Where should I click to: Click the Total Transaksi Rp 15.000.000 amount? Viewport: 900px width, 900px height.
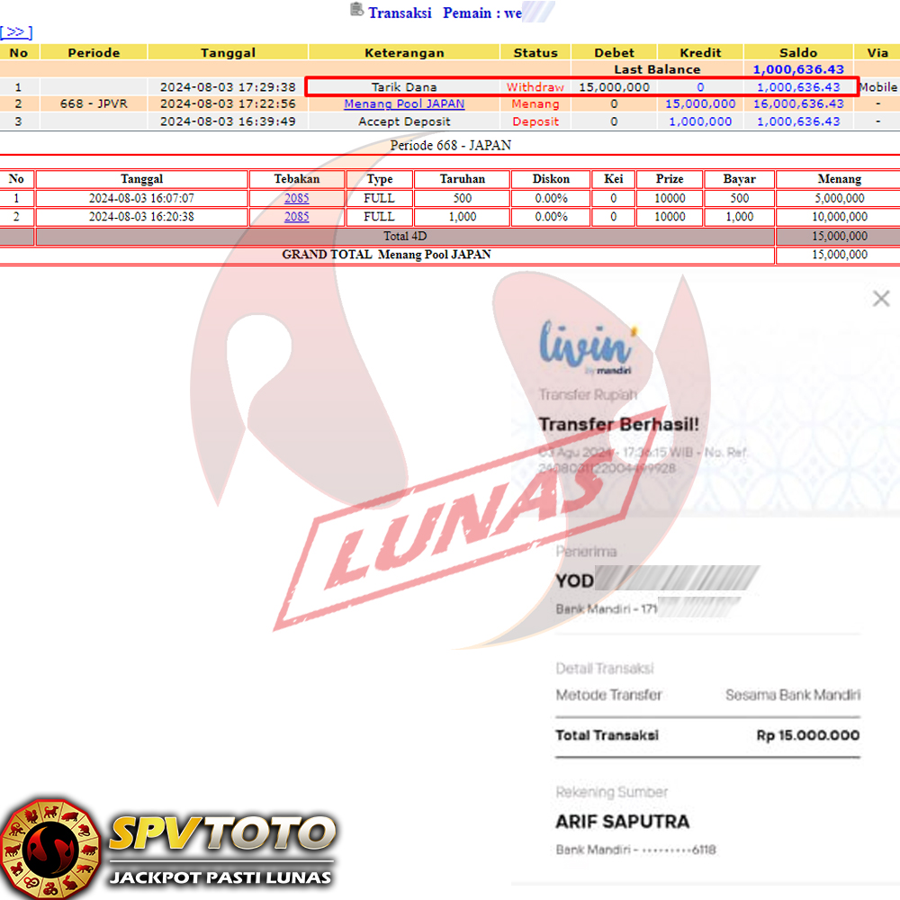point(807,735)
